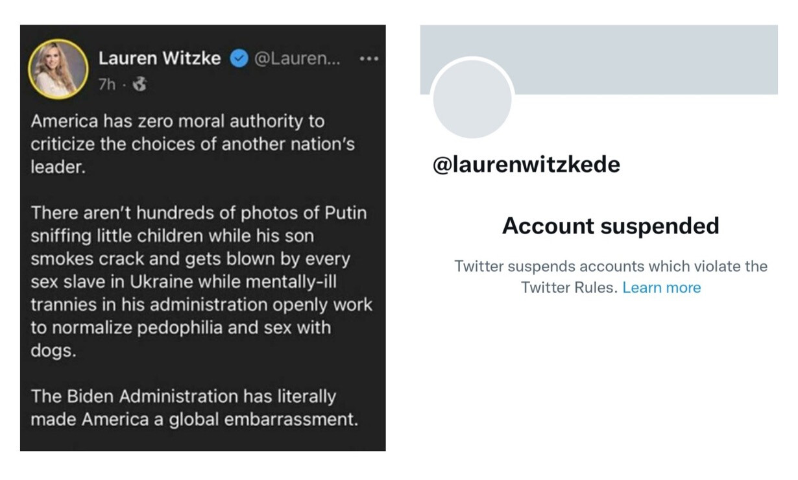Select the @laurenwitzkede username text
This screenshot has width=798, height=480.
coord(526,165)
